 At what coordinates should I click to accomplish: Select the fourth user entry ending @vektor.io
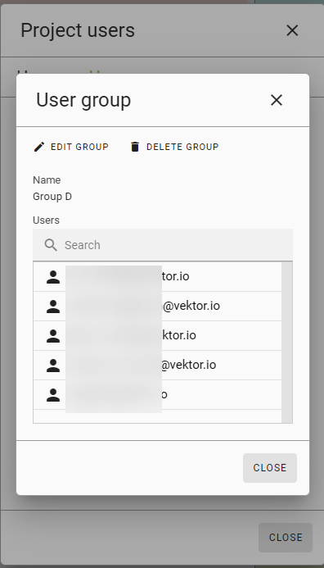pos(157,366)
